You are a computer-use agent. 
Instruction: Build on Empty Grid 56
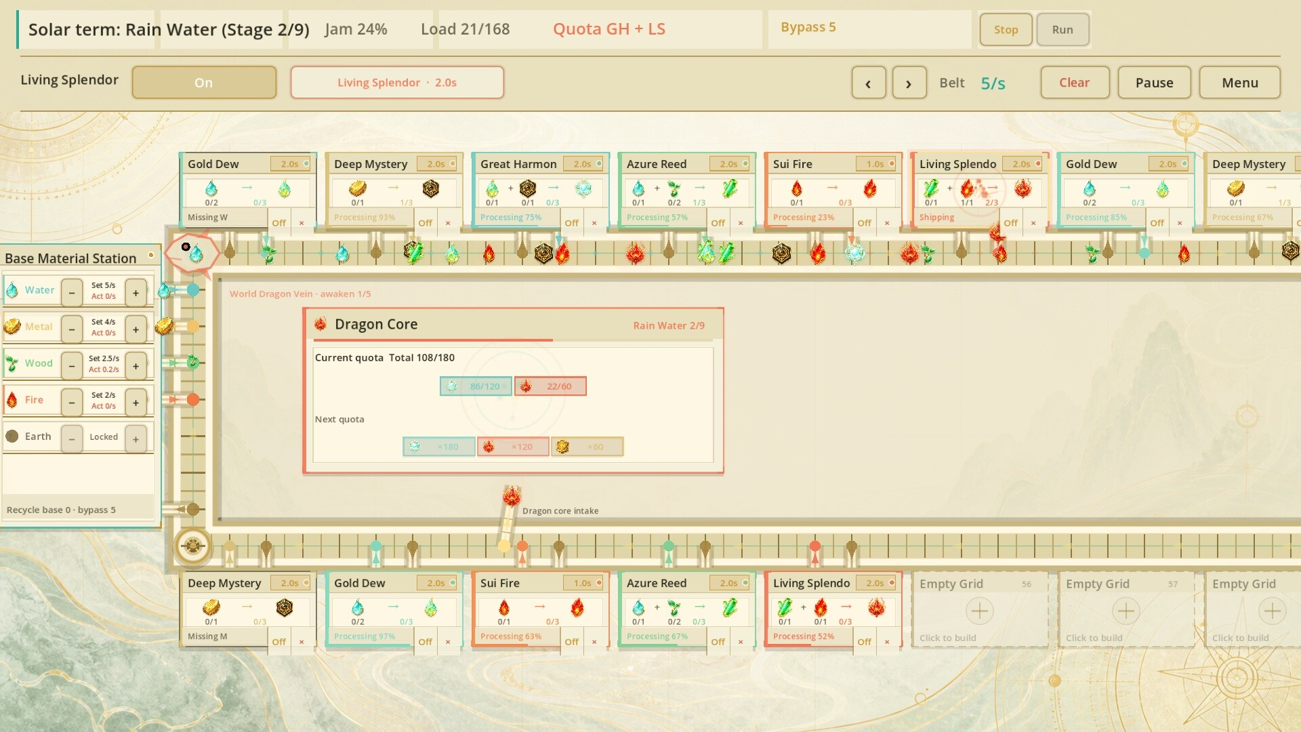click(x=979, y=611)
